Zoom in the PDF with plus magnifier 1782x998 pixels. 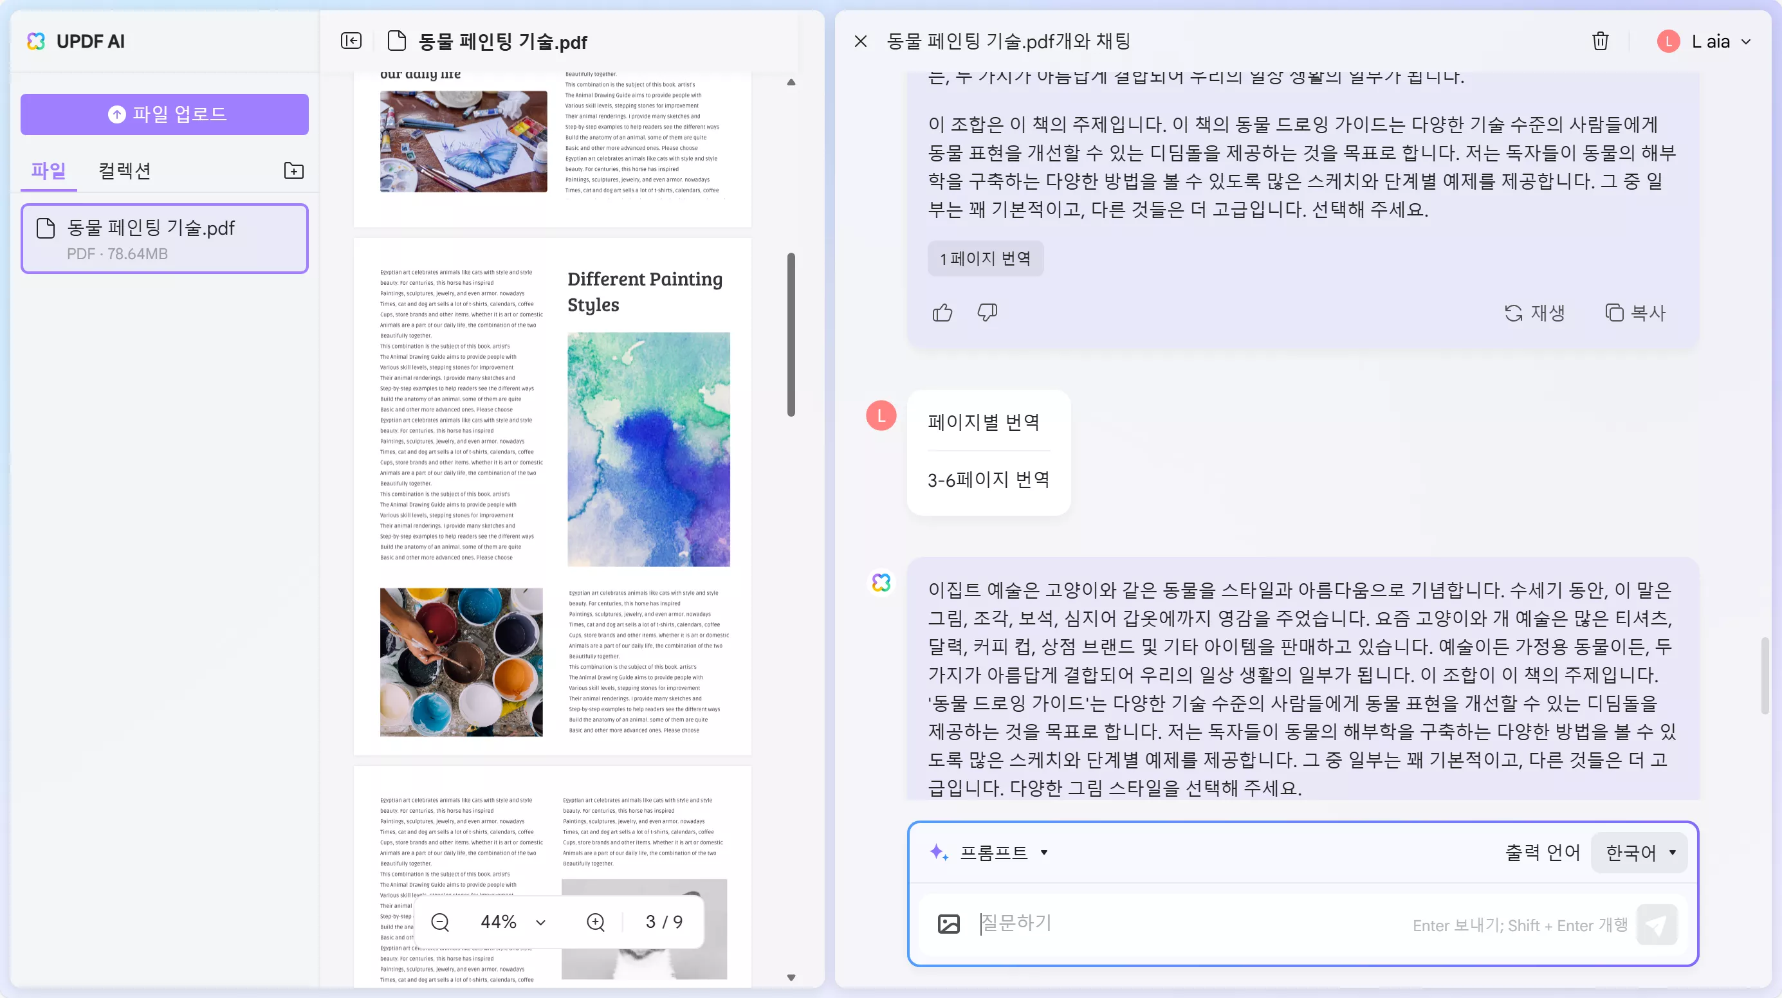[596, 922]
